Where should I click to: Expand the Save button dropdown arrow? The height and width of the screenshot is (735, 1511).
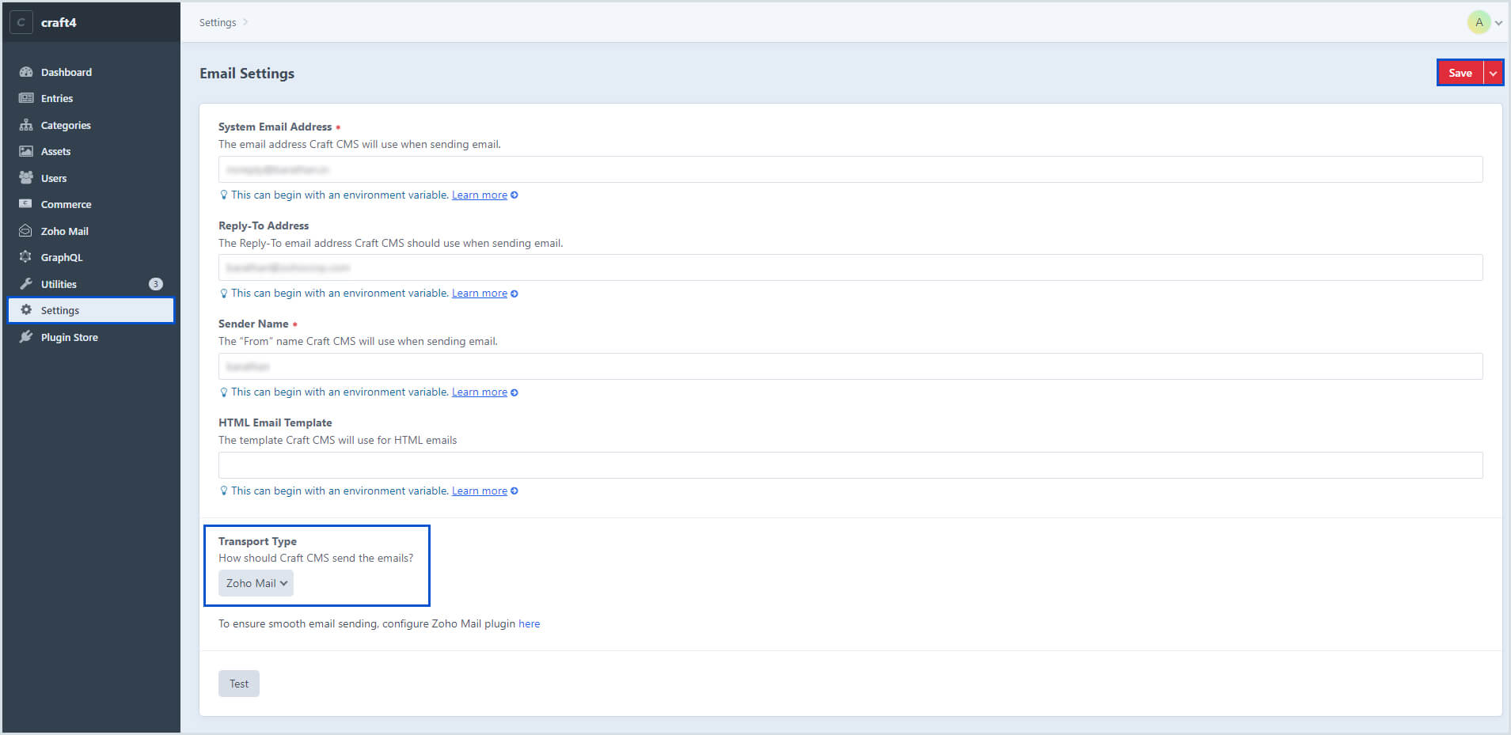1493,73
